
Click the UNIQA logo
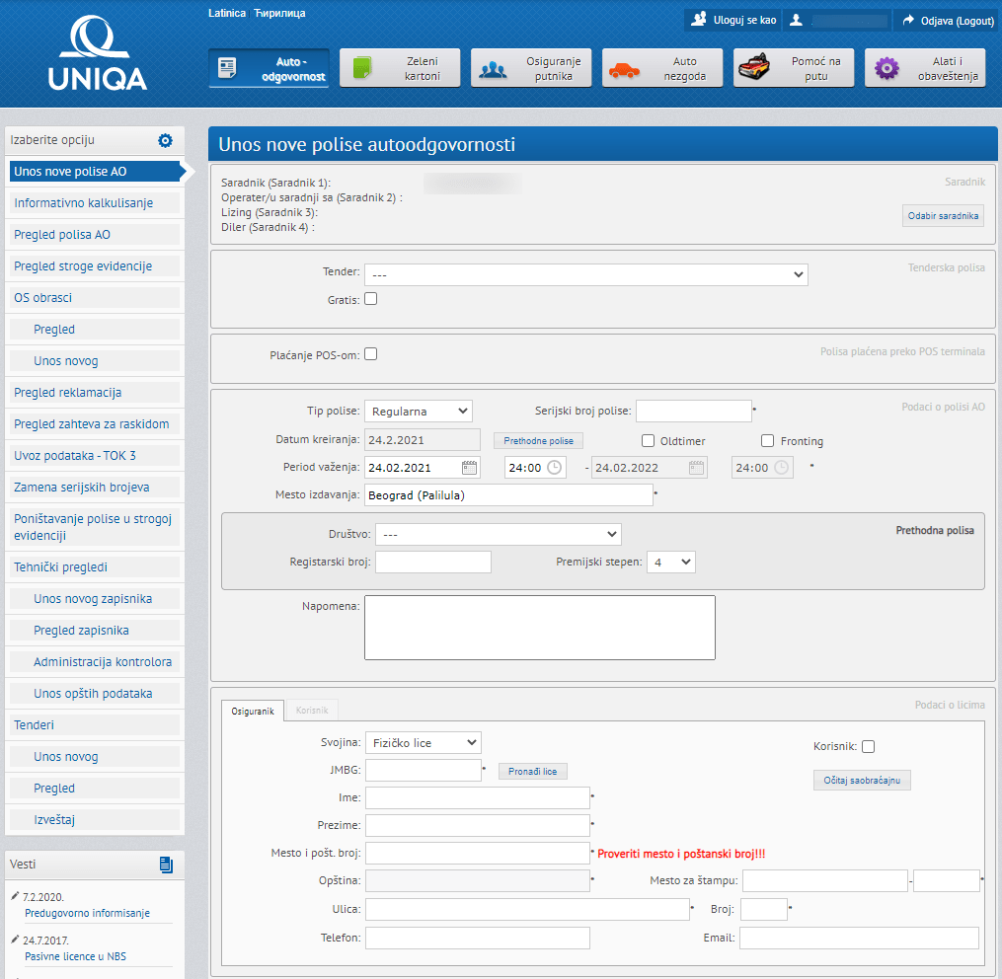[97, 53]
